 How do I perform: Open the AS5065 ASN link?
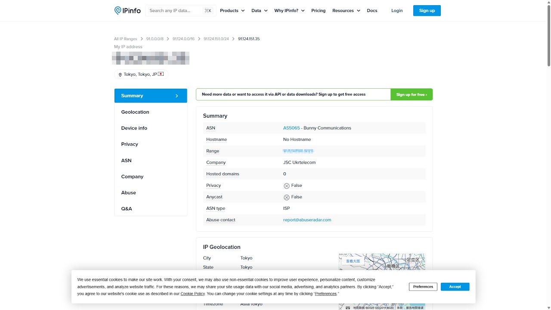point(291,128)
